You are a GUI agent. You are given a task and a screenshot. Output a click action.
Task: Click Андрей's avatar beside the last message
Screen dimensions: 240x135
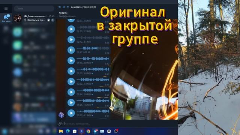(61, 115)
